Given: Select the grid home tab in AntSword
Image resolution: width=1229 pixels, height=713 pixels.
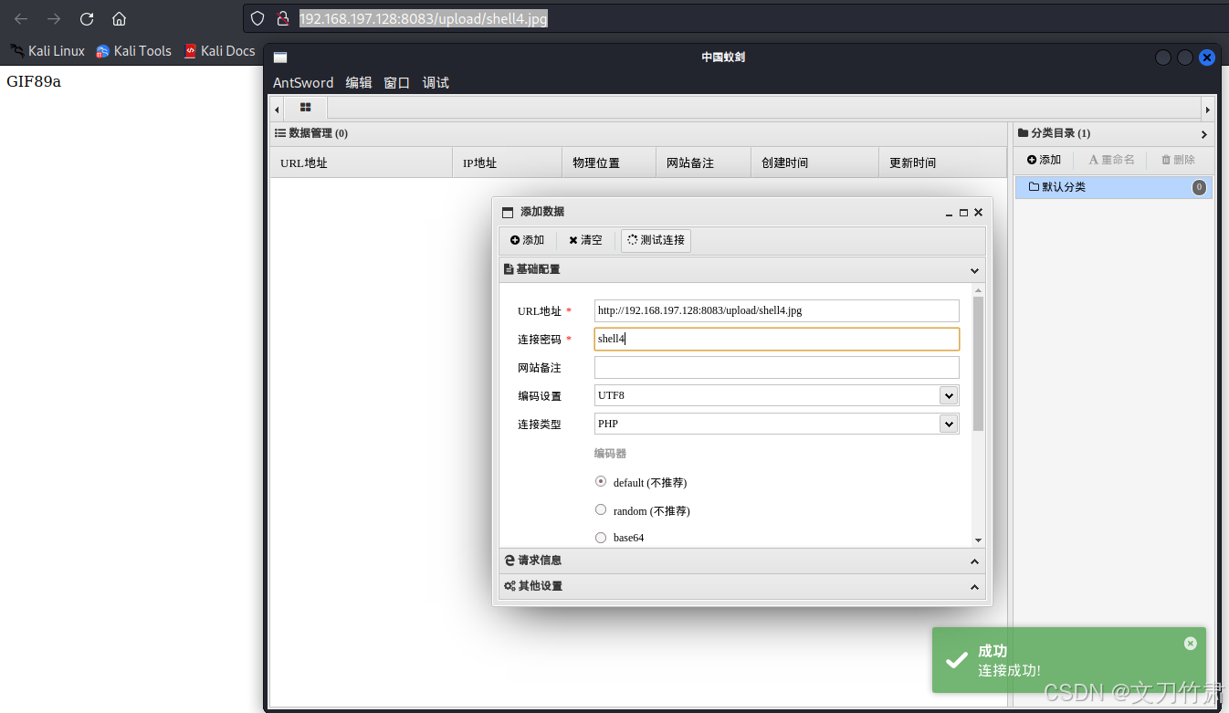Looking at the screenshot, I should (306, 108).
